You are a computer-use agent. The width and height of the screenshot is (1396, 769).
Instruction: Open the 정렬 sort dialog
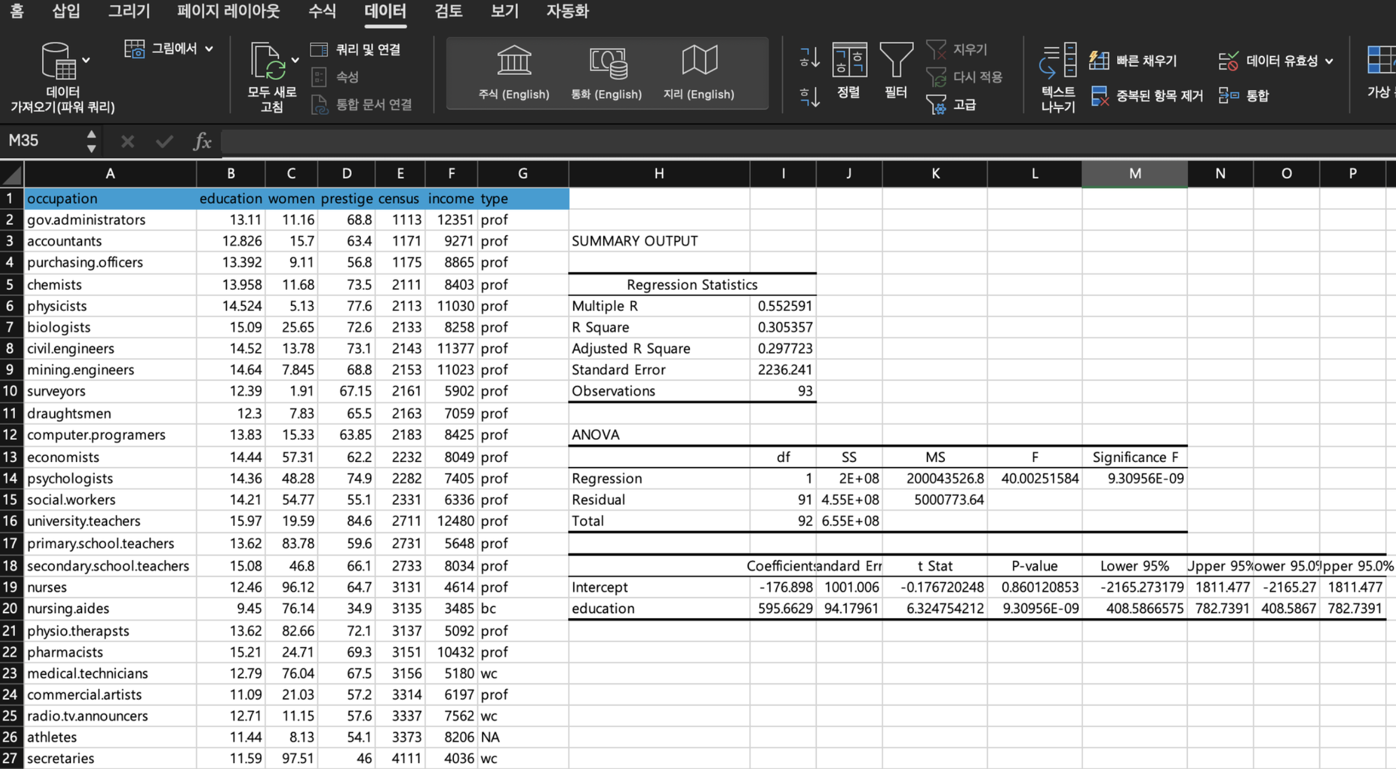click(x=849, y=70)
